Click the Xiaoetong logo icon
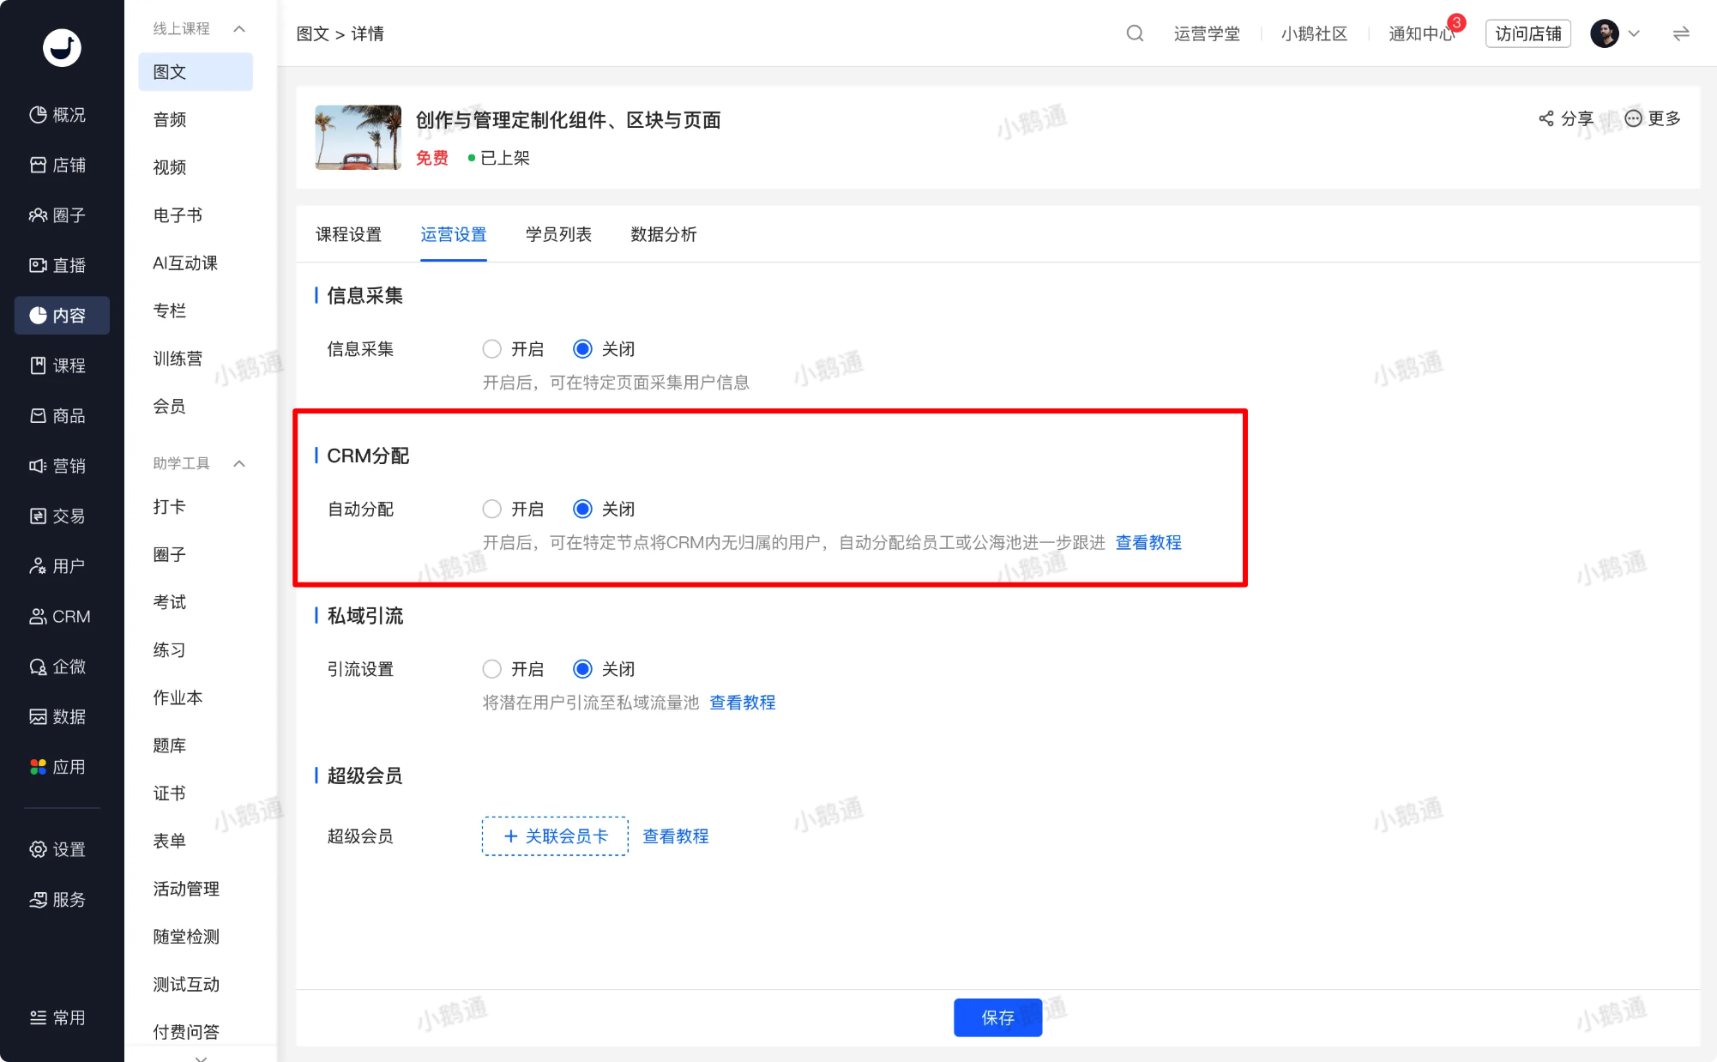This screenshot has height=1062, width=1717. 62,47
